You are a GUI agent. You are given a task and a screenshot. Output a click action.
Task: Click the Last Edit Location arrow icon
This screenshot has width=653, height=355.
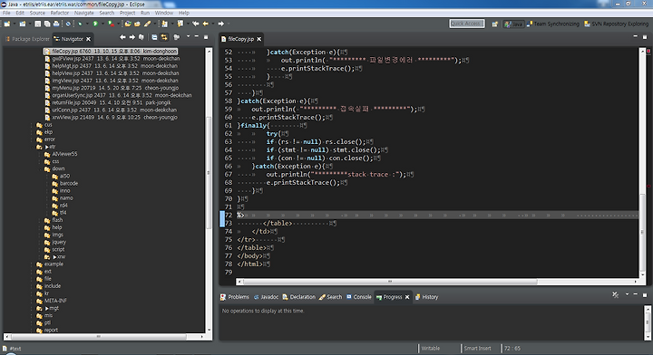(x=195, y=24)
